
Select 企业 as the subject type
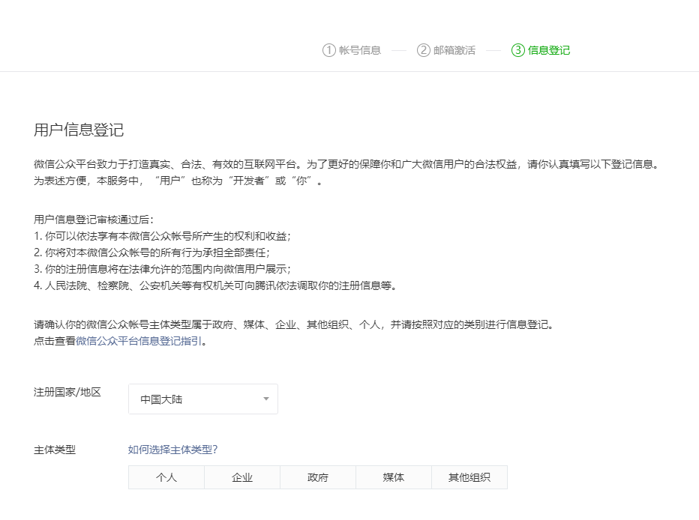tap(241, 477)
